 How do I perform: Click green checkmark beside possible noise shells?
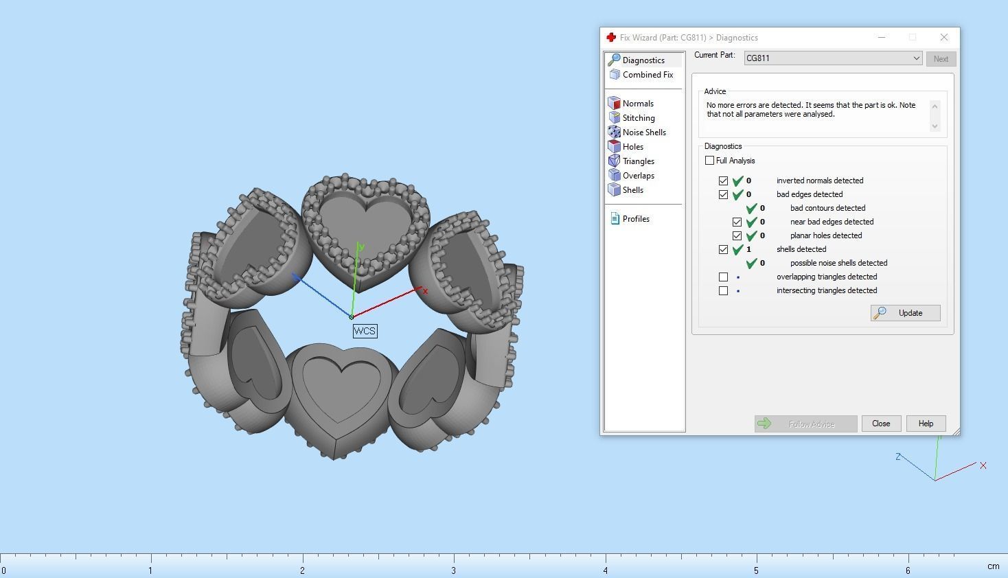[x=752, y=263]
